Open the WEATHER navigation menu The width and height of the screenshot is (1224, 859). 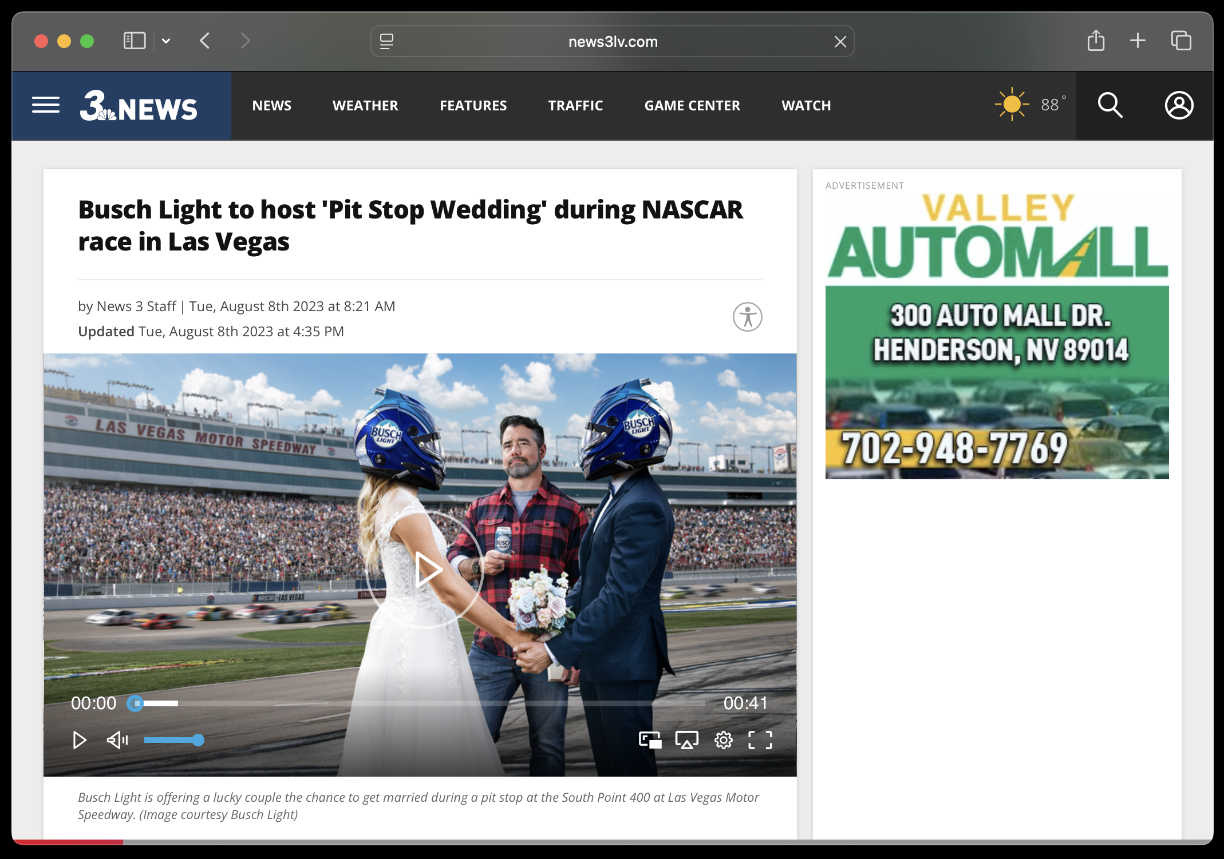(x=365, y=106)
